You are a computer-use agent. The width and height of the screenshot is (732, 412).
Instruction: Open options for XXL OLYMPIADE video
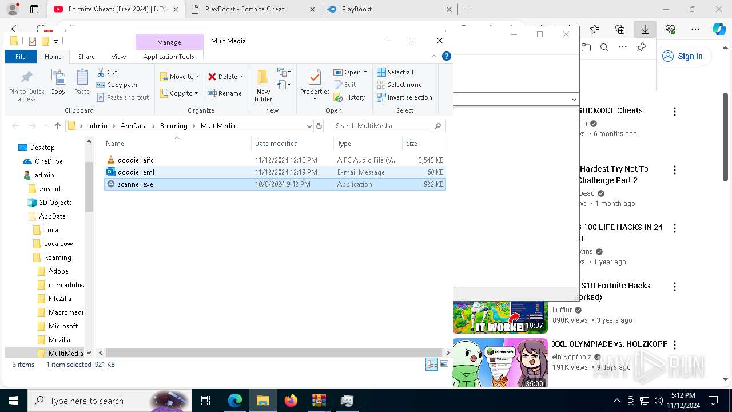pyautogui.click(x=675, y=345)
